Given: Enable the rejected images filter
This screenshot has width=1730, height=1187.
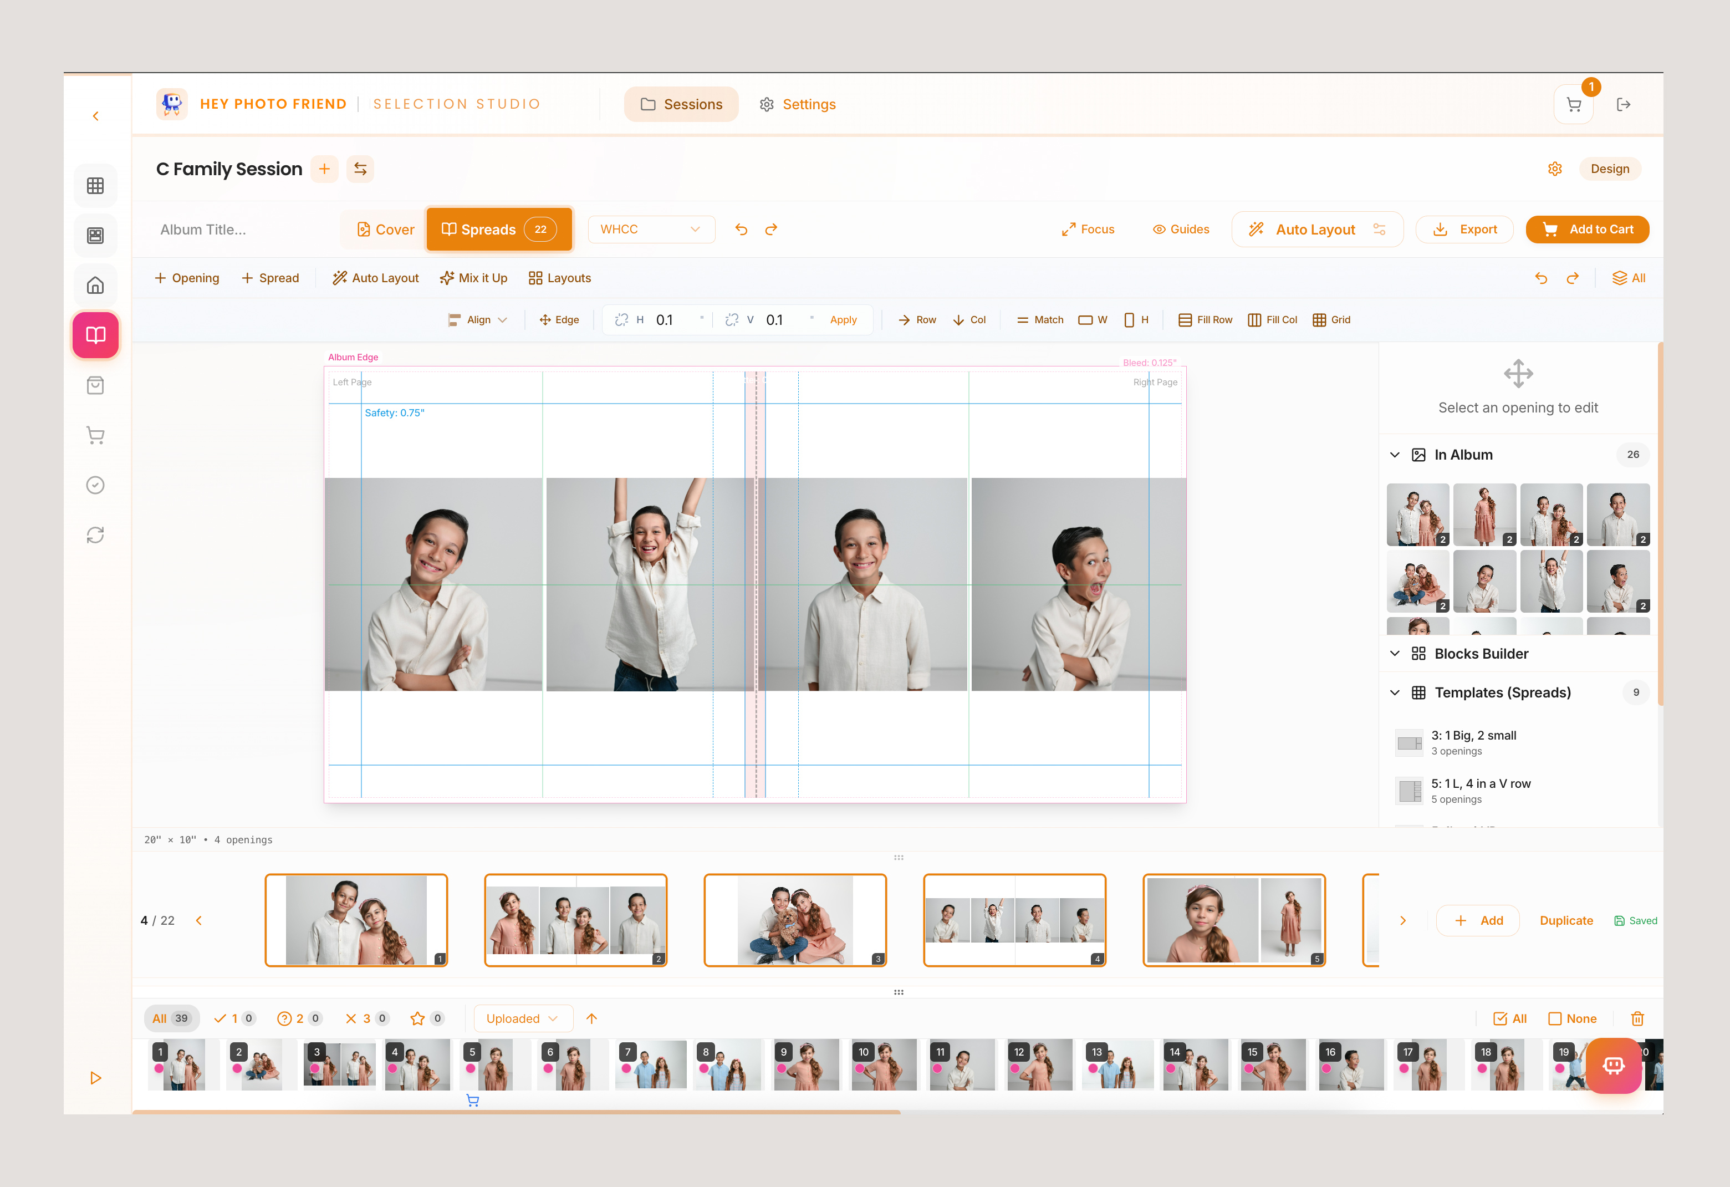Looking at the screenshot, I should pos(365,1018).
